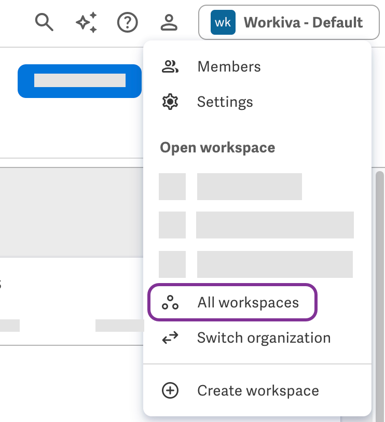Click the Settings gear icon
385x422 pixels.
[x=170, y=102]
